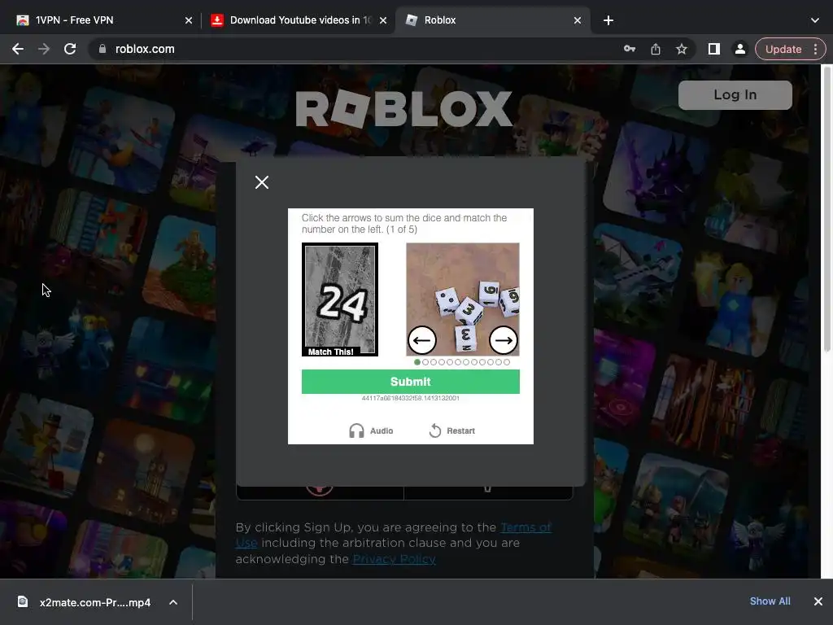This screenshot has height=625, width=833.
Task: Click the share page icon
Action: click(656, 49)
